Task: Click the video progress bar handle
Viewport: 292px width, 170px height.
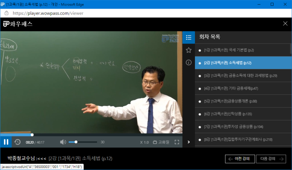Action: 32,135
